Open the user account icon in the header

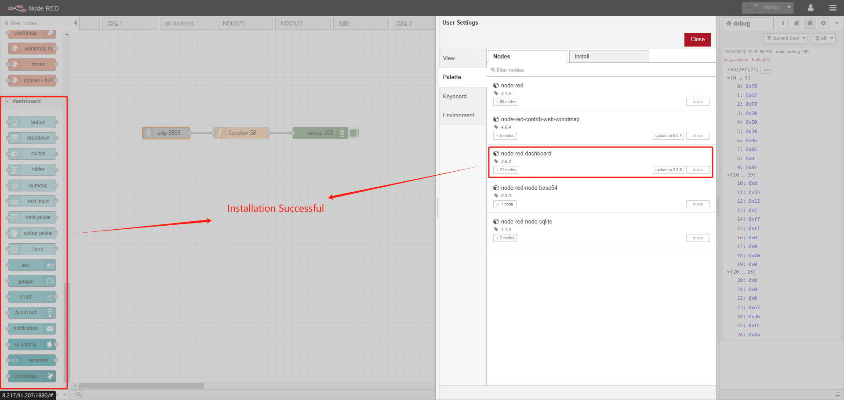(x=811, y=8)
